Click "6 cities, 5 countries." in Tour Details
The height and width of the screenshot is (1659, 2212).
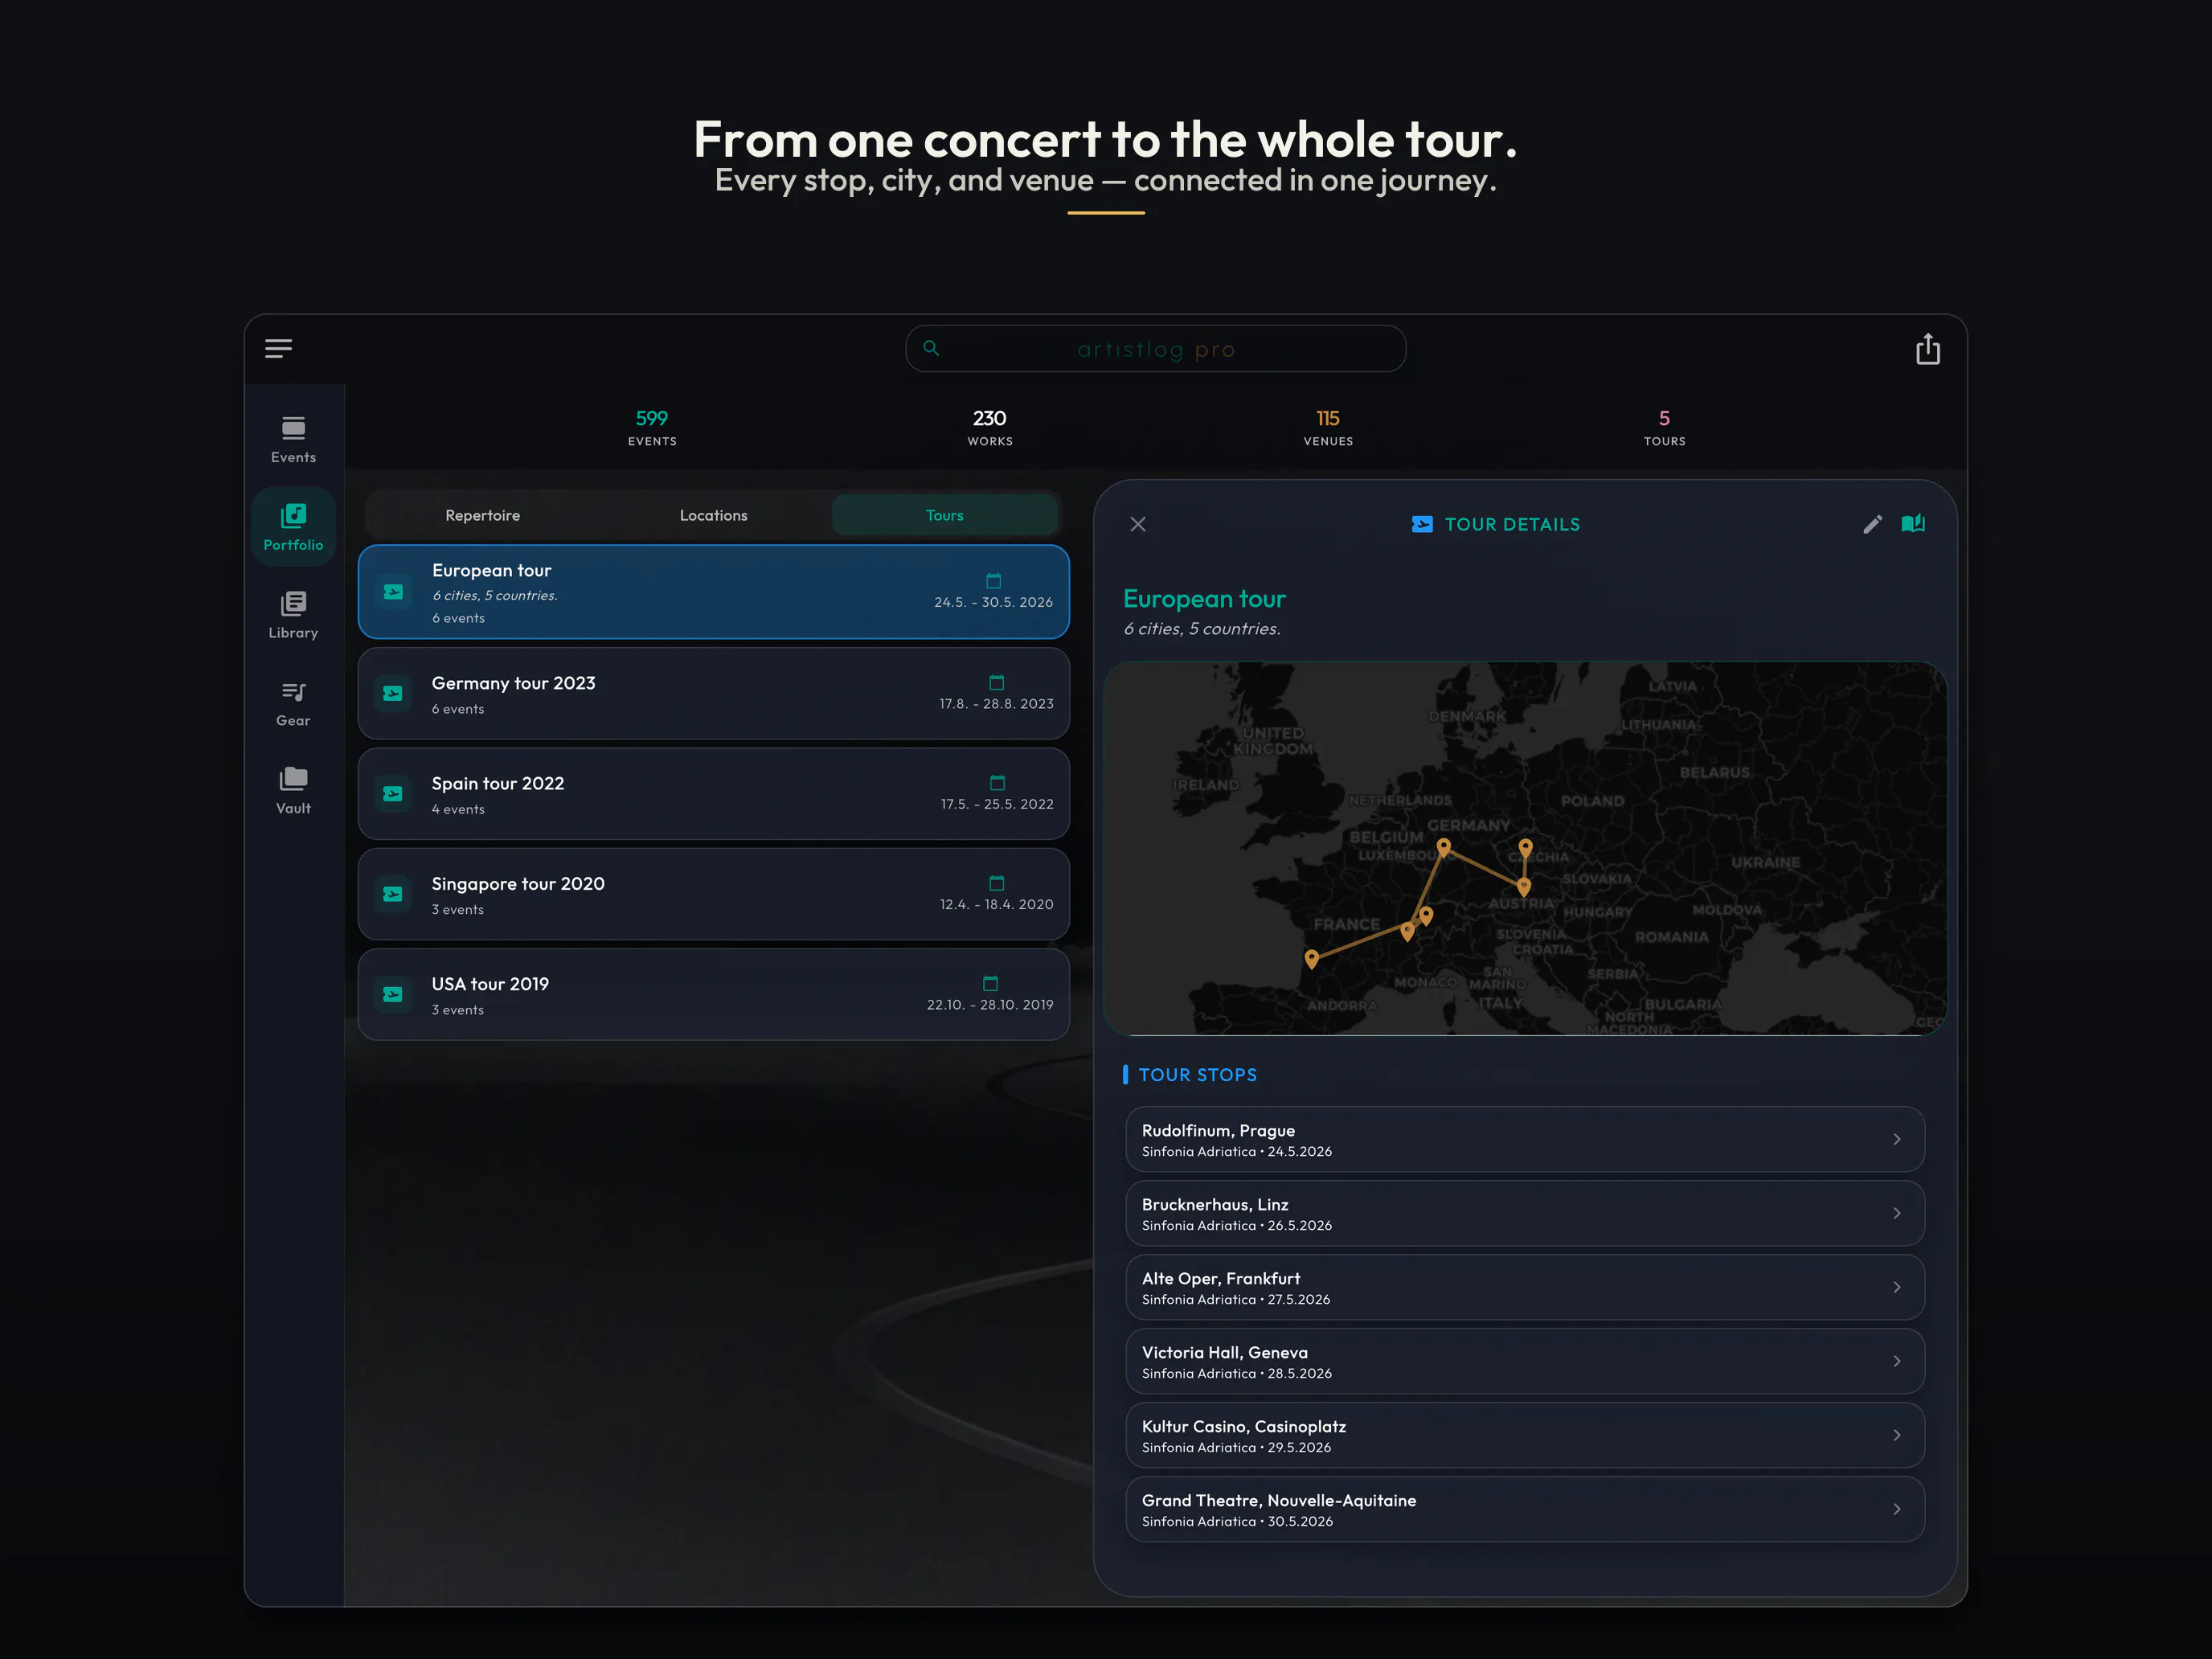(1201, 629)
